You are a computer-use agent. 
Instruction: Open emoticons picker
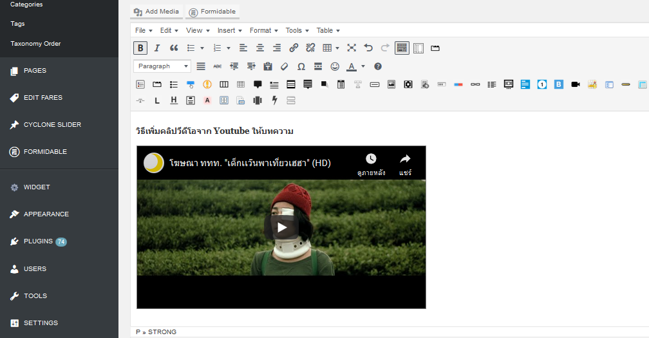point(335,66)
